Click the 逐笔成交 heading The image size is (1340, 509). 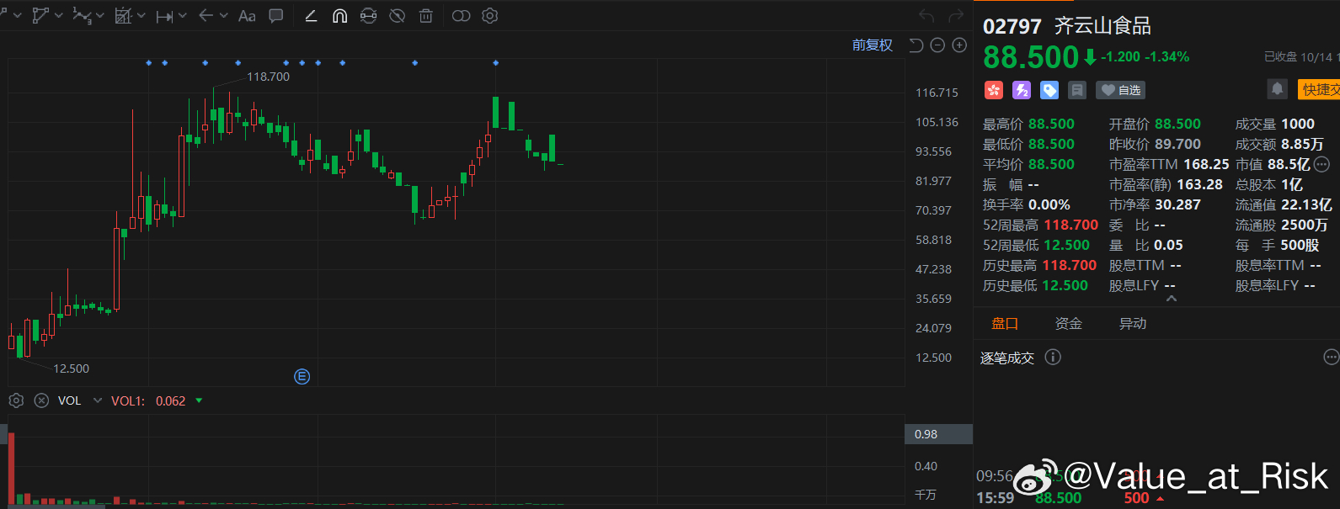(x=1006, y=358)
